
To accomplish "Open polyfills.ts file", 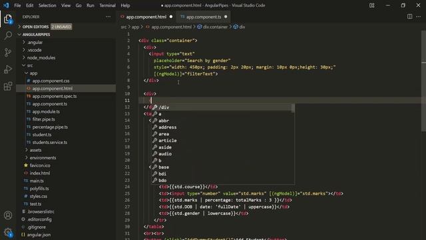I will [x=39, y=188].
